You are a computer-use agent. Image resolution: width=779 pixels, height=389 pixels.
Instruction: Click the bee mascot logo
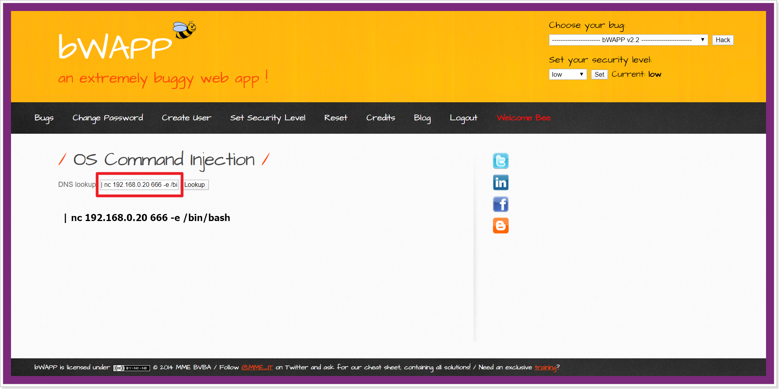pyautogui.click(x=184, y=30)
